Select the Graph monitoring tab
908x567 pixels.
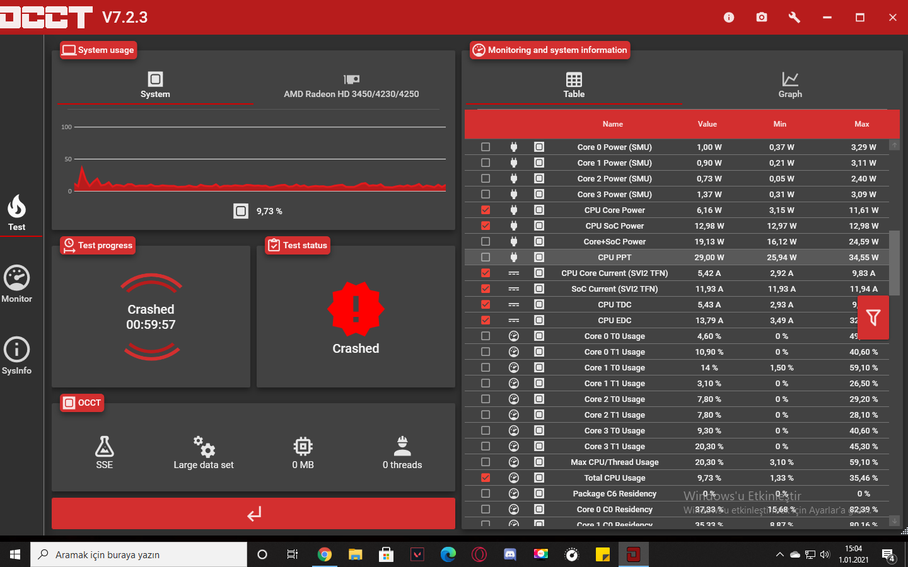point(790,85)
